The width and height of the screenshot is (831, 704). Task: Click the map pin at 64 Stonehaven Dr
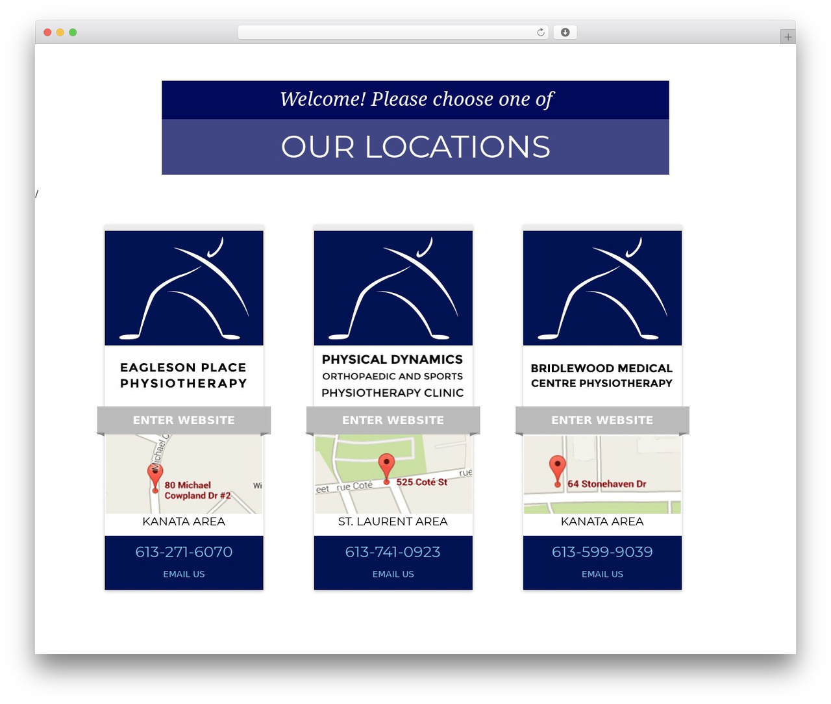558,471
